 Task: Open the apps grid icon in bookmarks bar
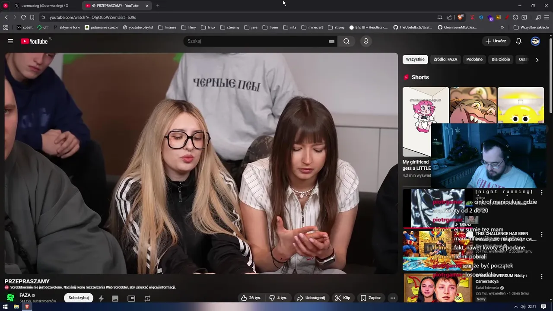[x=6, y=27]
